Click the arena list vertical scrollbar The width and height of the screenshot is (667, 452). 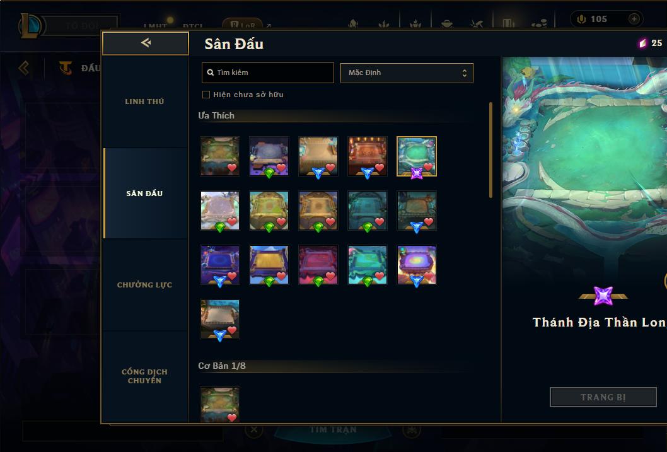pos(490,149)
